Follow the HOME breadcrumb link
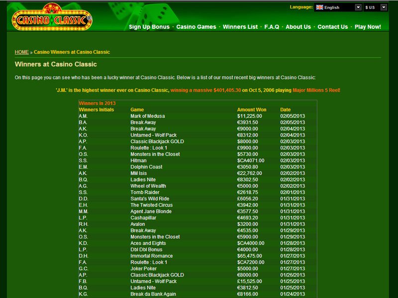 tap(21, 52)
